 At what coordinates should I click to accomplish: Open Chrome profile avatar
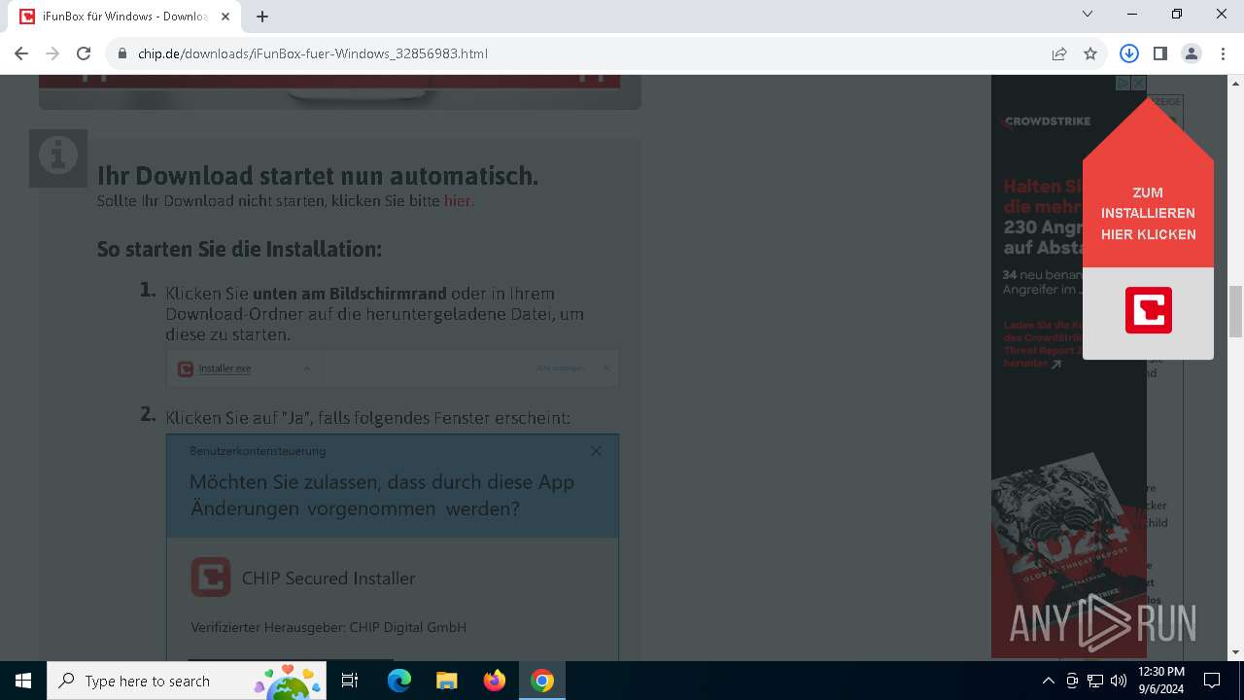1192,53
